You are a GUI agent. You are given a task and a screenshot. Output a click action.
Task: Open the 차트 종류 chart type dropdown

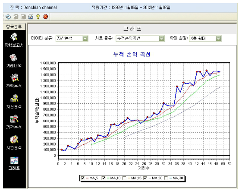[x=161, y=38]
